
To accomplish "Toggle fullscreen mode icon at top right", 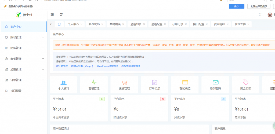I will point(260,14).
